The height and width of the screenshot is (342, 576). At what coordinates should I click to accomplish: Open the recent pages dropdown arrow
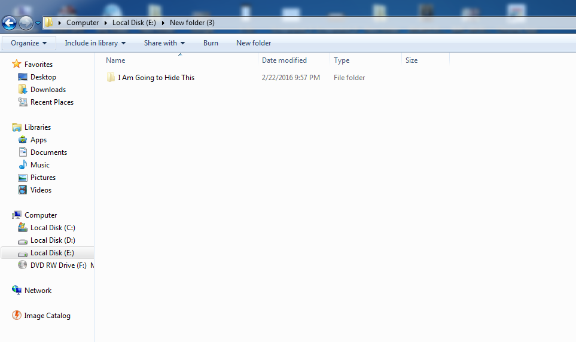(38, 23)
